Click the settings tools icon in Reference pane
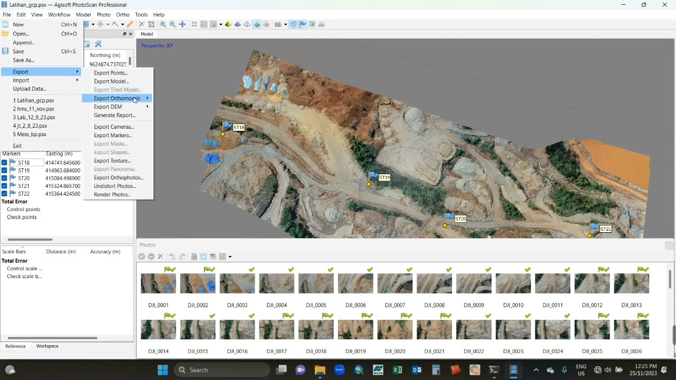The height and width of the screenshot is (380, 676). tap(98, 44)
